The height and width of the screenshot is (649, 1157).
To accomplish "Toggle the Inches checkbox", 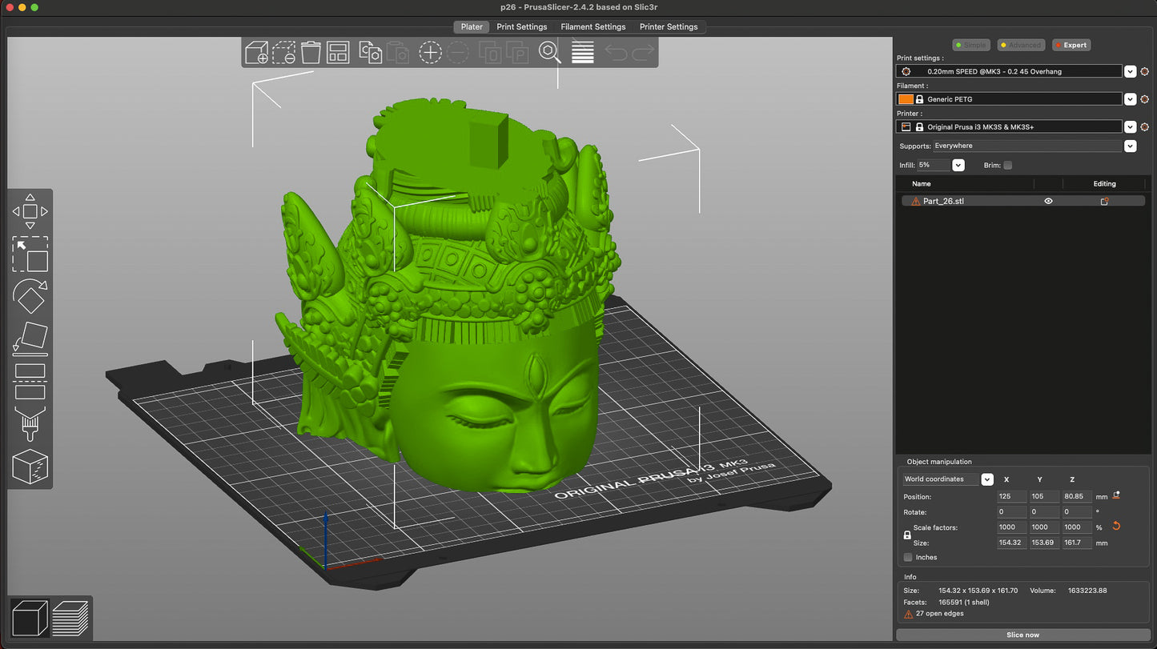I will pyautogui.click(x=908, y=557).
